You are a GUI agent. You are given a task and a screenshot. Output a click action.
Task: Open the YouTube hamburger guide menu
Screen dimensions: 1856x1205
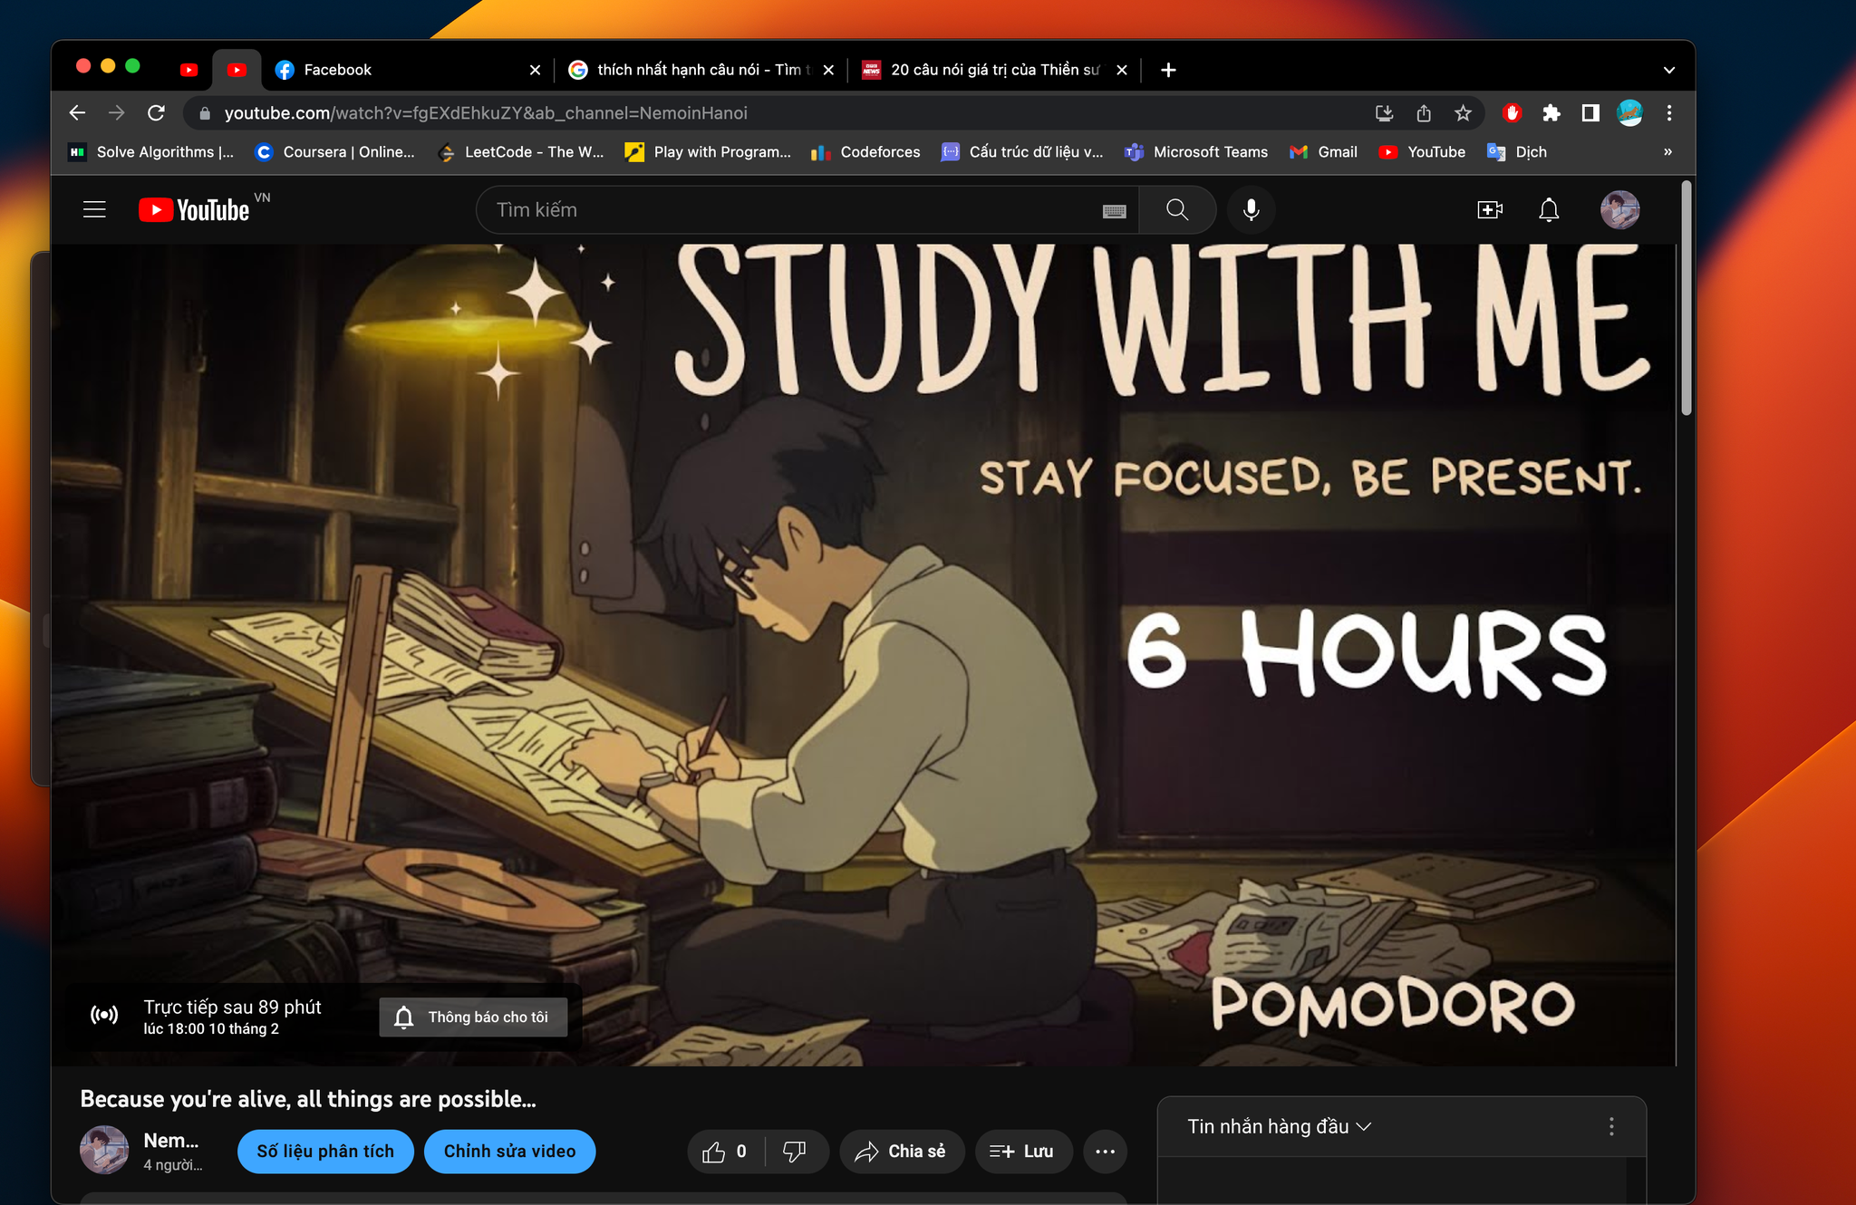pyautogui.click(x=94, y=210)
